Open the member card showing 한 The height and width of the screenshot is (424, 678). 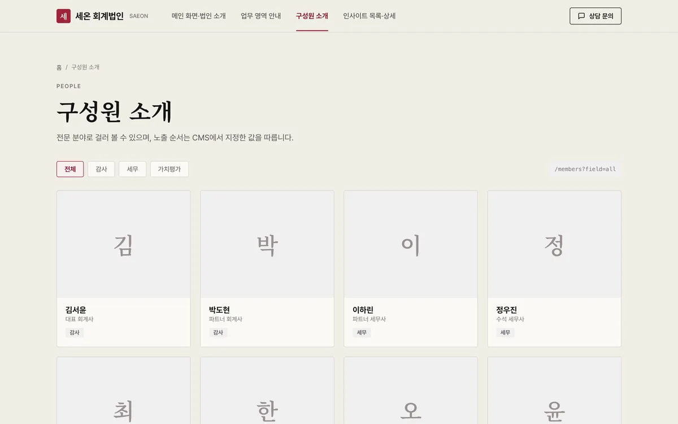coord(267,391)
